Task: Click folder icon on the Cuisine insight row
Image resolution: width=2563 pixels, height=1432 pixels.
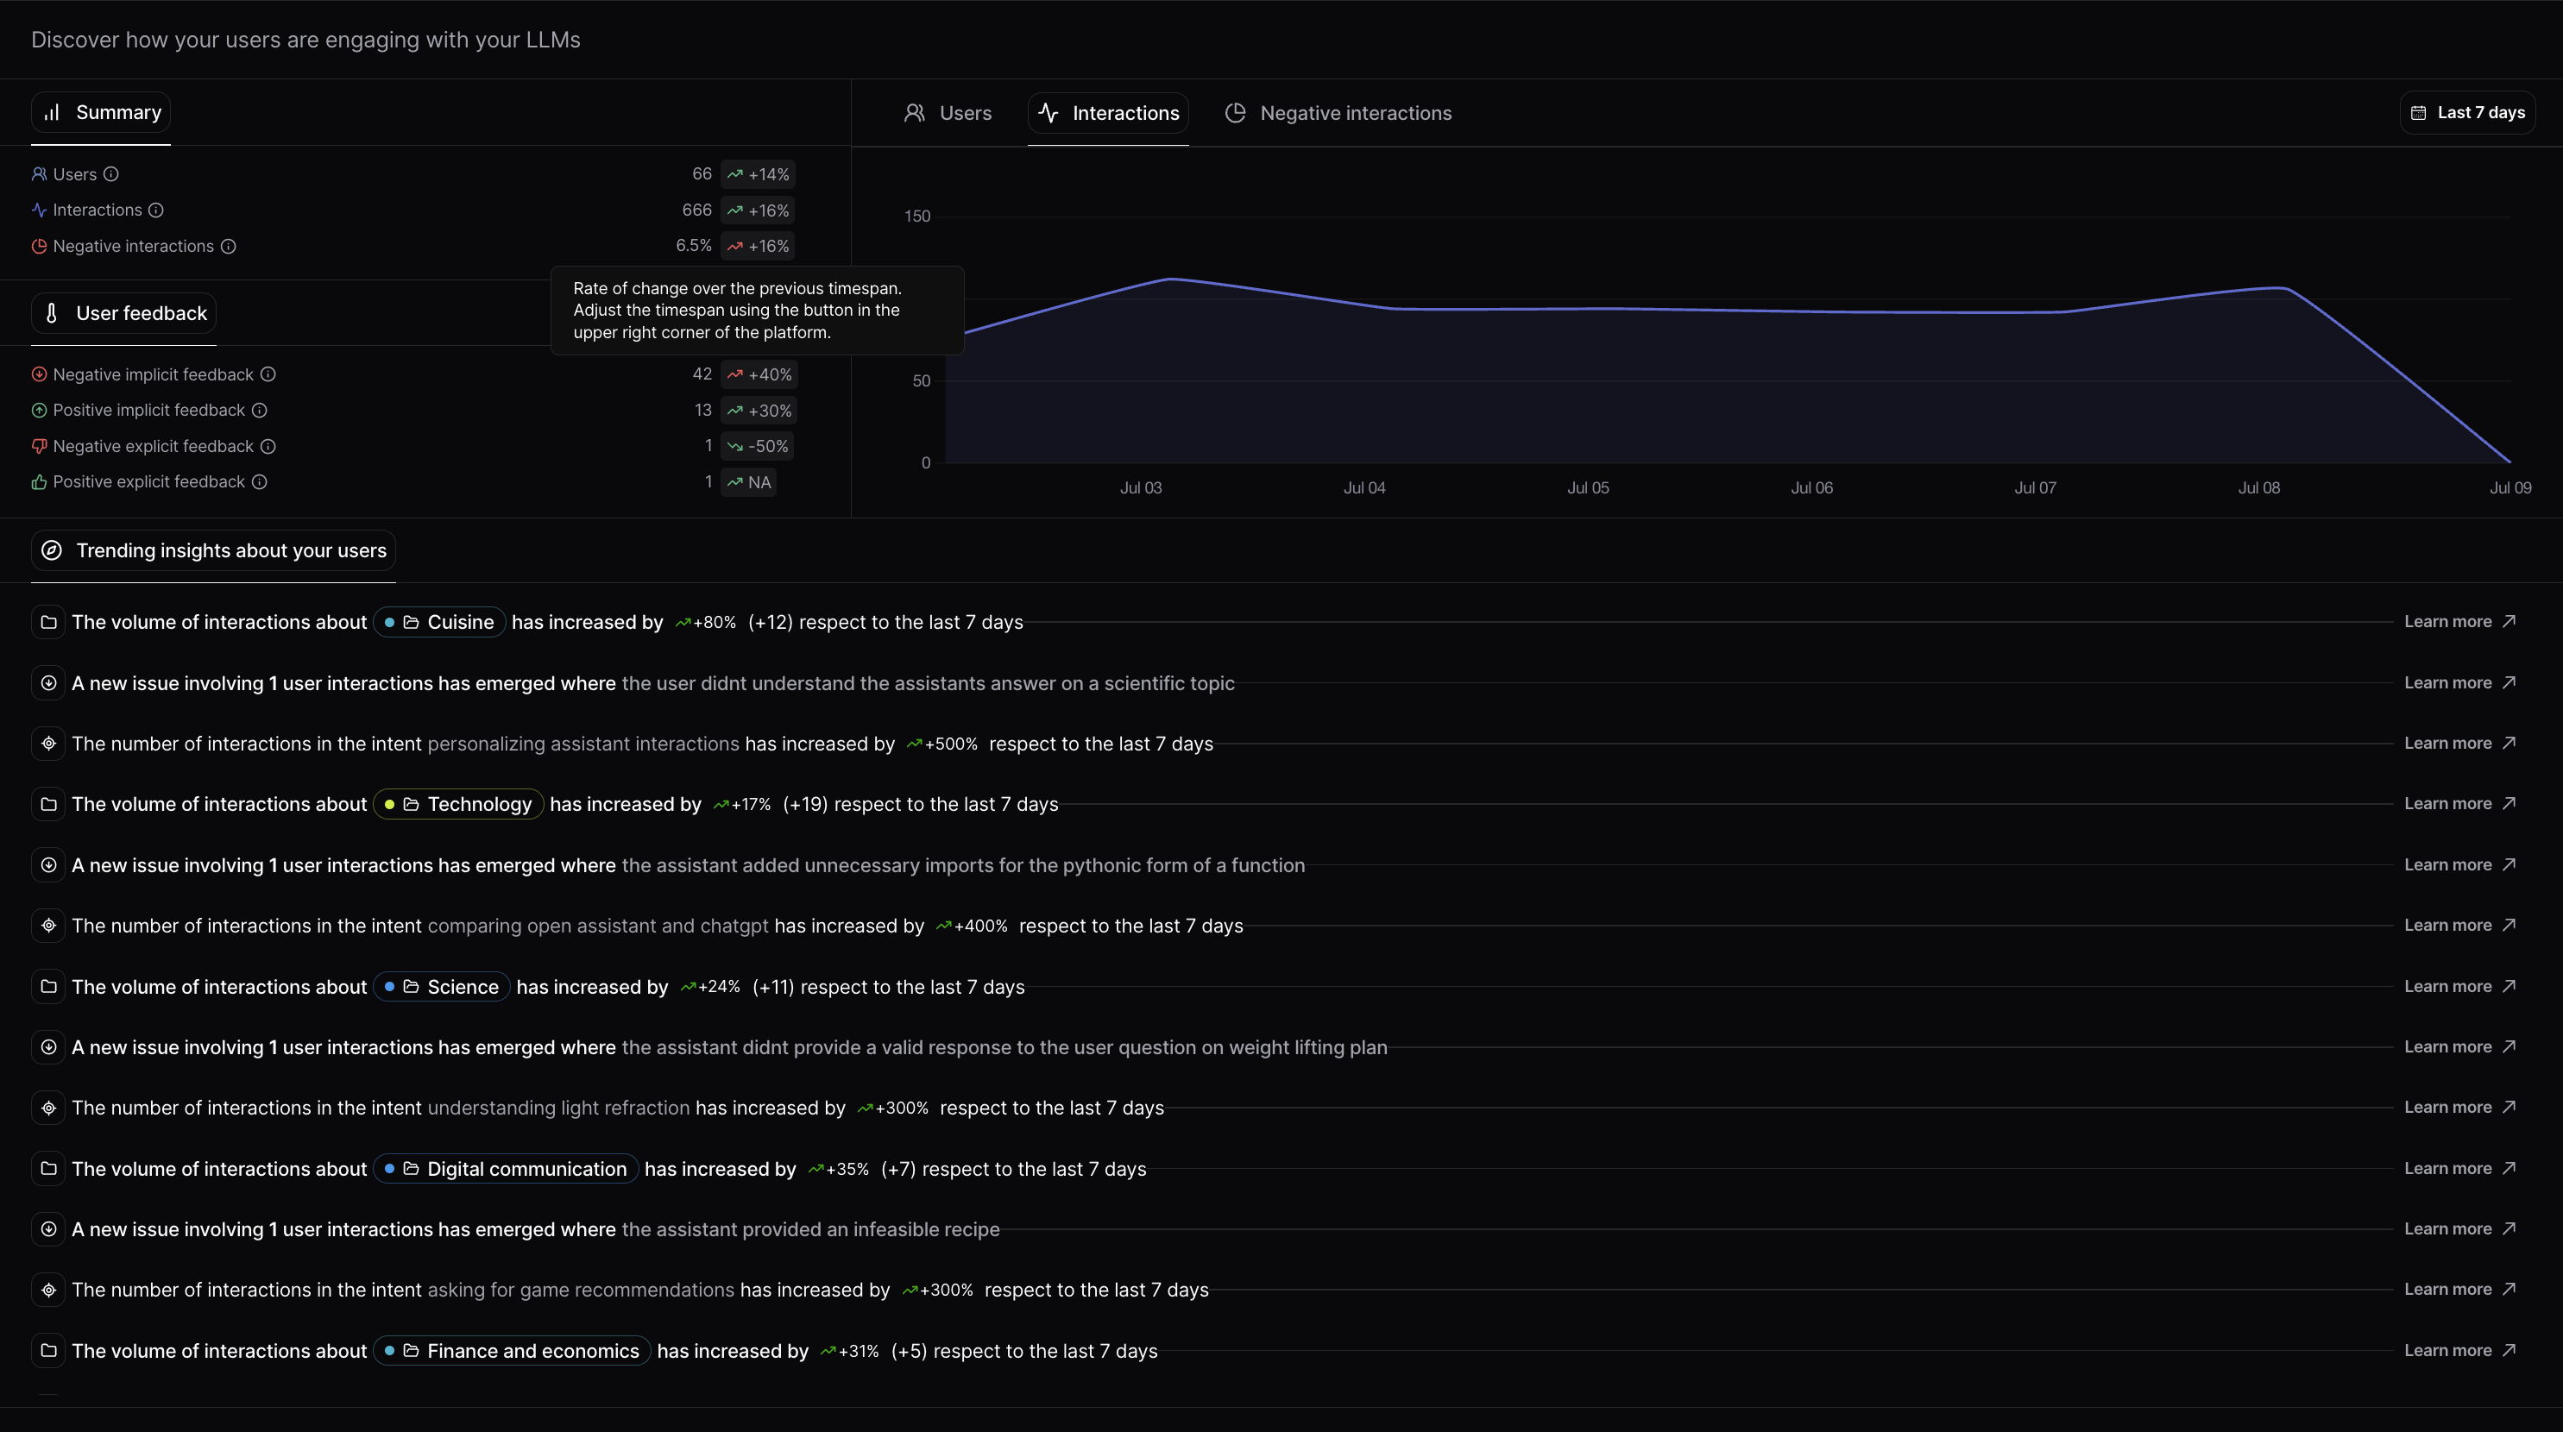Action: tap(47, 623)
